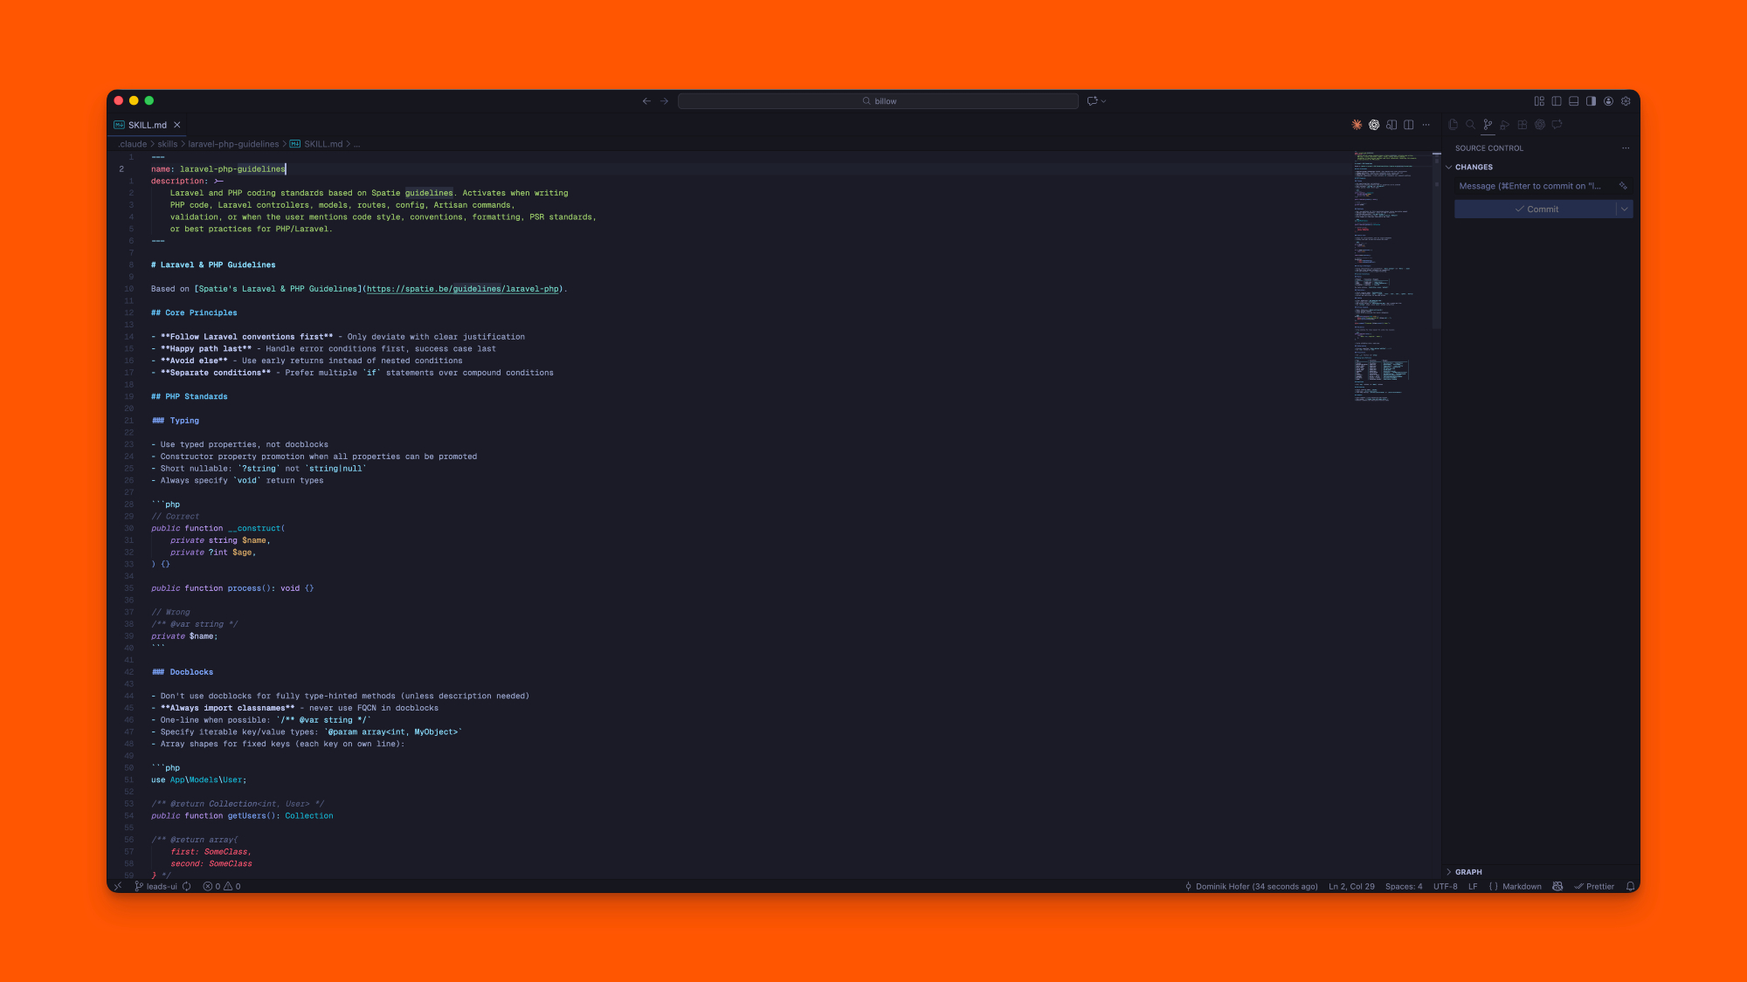This screenshot has width=1747, height=982.
Task: Commit the staged changes
Action: pyautogui.click(x=1536, y=209)
